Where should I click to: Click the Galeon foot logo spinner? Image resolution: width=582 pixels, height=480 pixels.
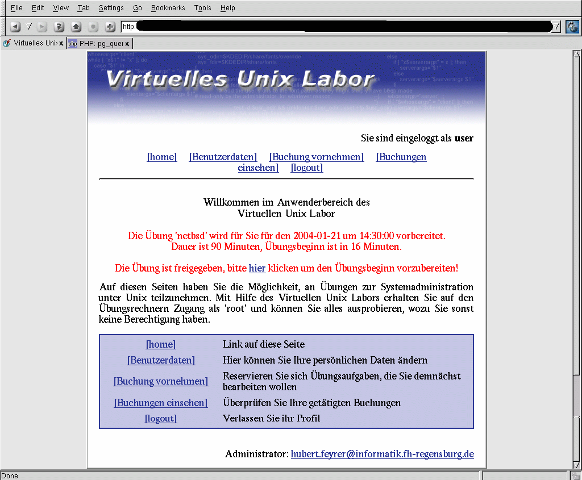[x=572, y=26]
